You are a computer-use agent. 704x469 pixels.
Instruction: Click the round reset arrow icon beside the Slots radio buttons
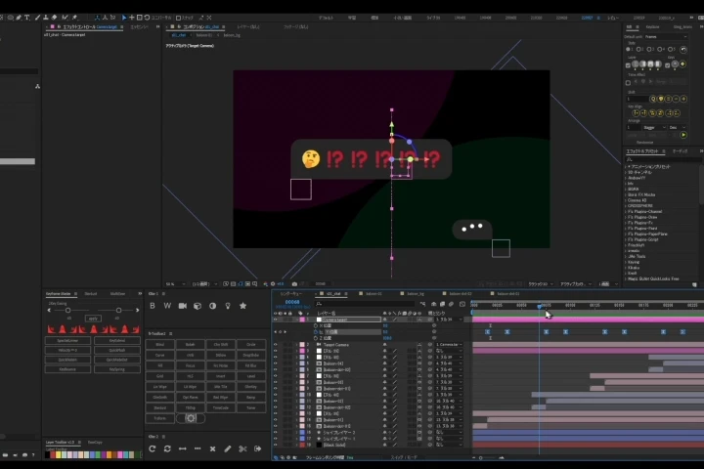coord(682,50)
